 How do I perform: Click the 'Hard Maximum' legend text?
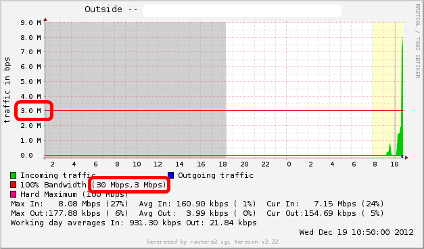[x=49, y=194]
